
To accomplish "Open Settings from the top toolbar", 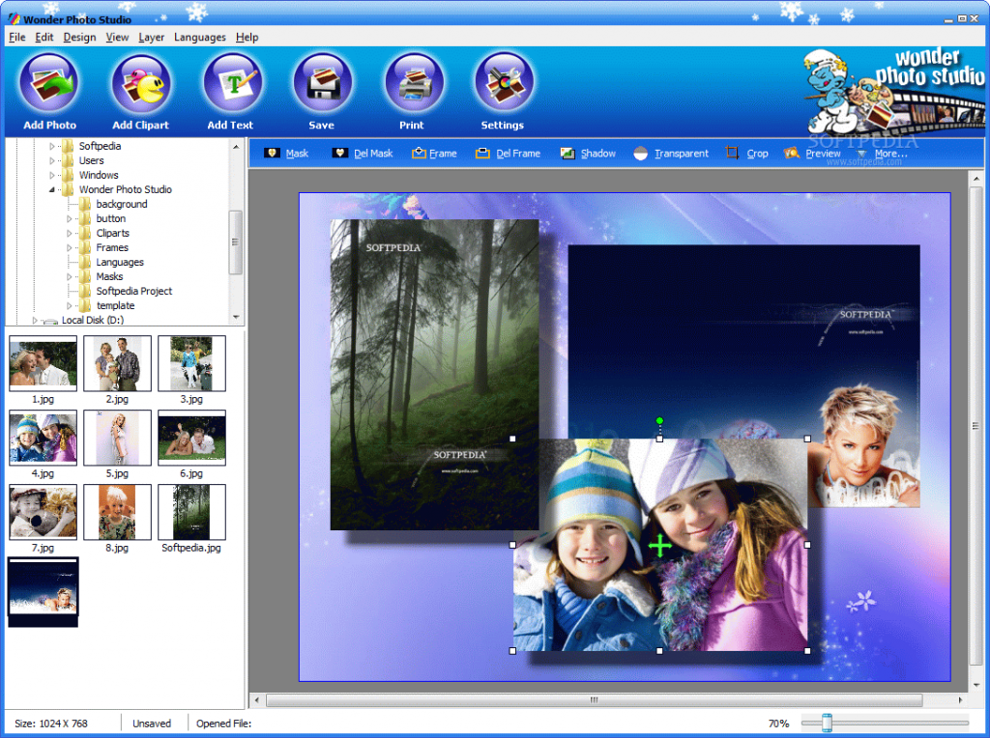I will tap(504, 83).
